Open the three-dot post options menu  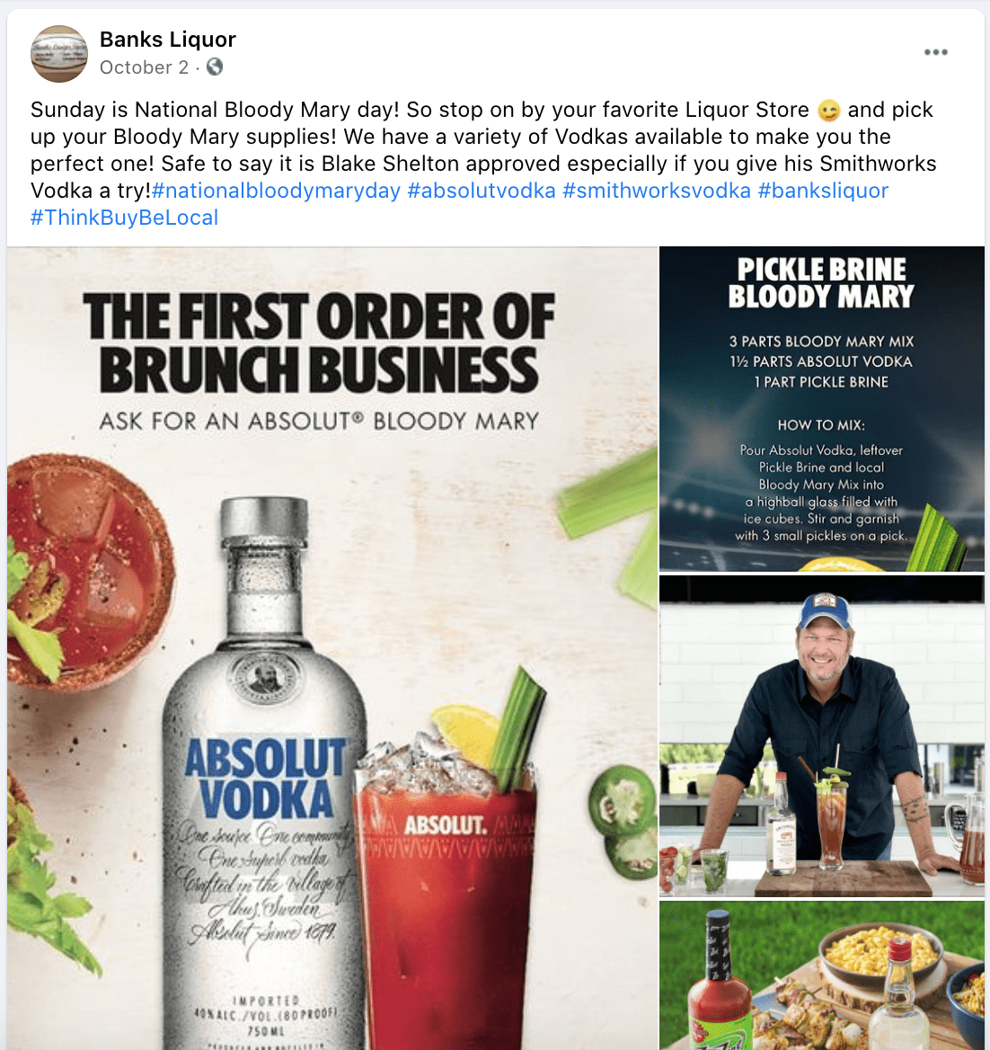click(x=935, y=52)
